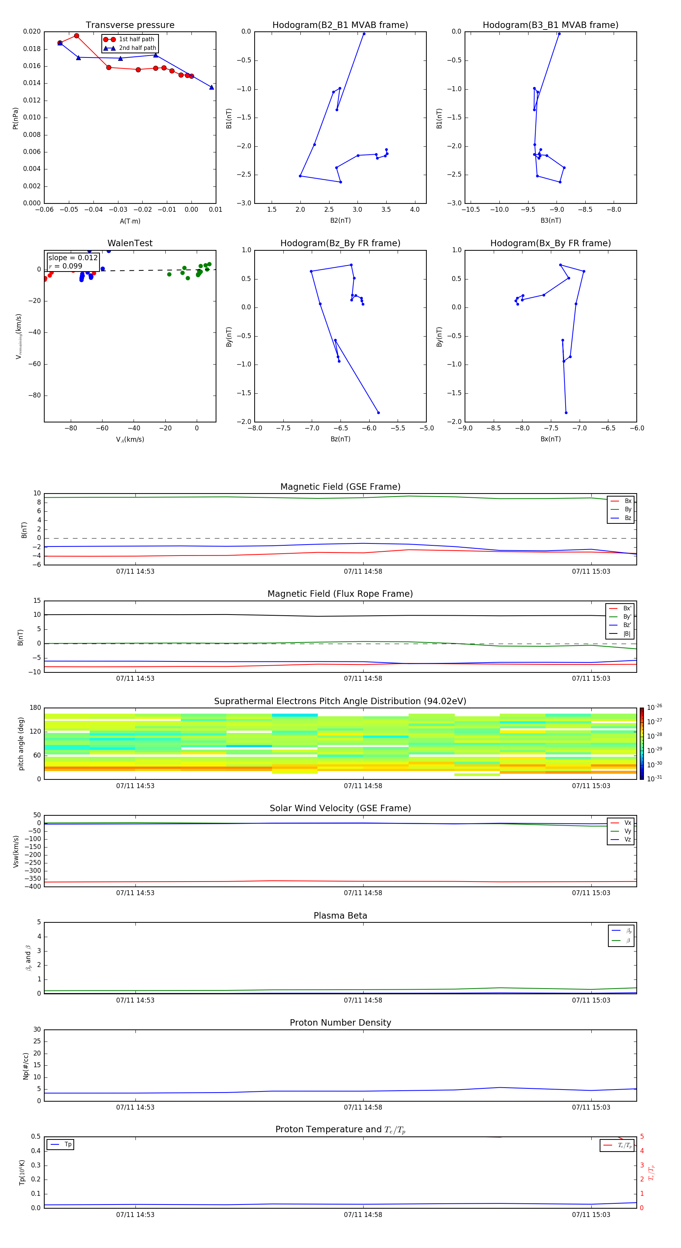681x1248 pixels.
Task: Select the "Tp" legend entry
Action: click(61, 1144)
